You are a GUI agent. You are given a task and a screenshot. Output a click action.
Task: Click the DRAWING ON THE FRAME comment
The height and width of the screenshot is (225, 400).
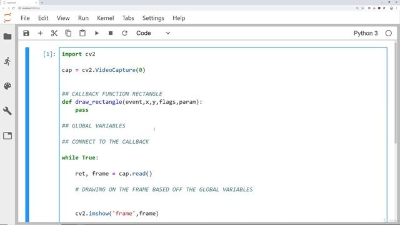pyautogui.click(x=164, y=189)
